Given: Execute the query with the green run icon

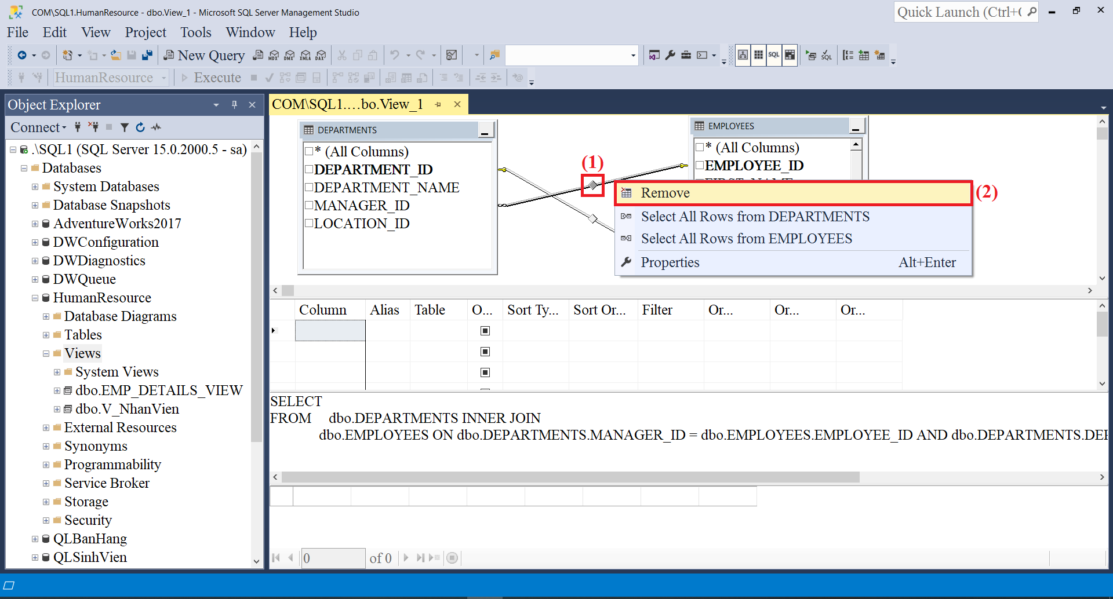Looking at the screenshot, I should point(812,55).
